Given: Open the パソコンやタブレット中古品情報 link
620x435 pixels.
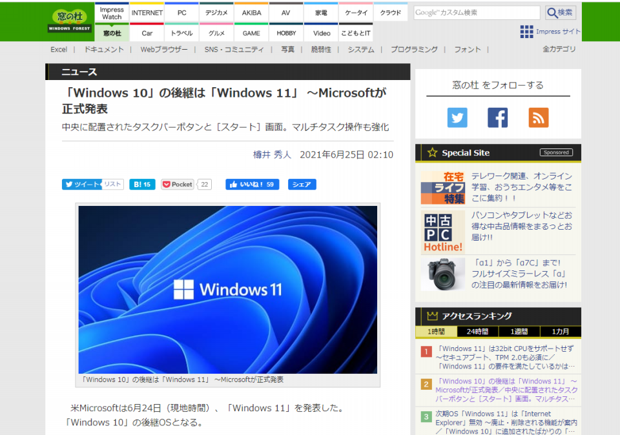Looking at the screenshot, I should [522, 226].
